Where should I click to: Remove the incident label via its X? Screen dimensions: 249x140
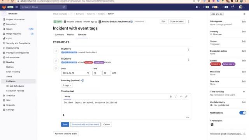219,64
